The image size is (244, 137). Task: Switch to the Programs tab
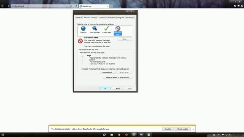(121, 18)
